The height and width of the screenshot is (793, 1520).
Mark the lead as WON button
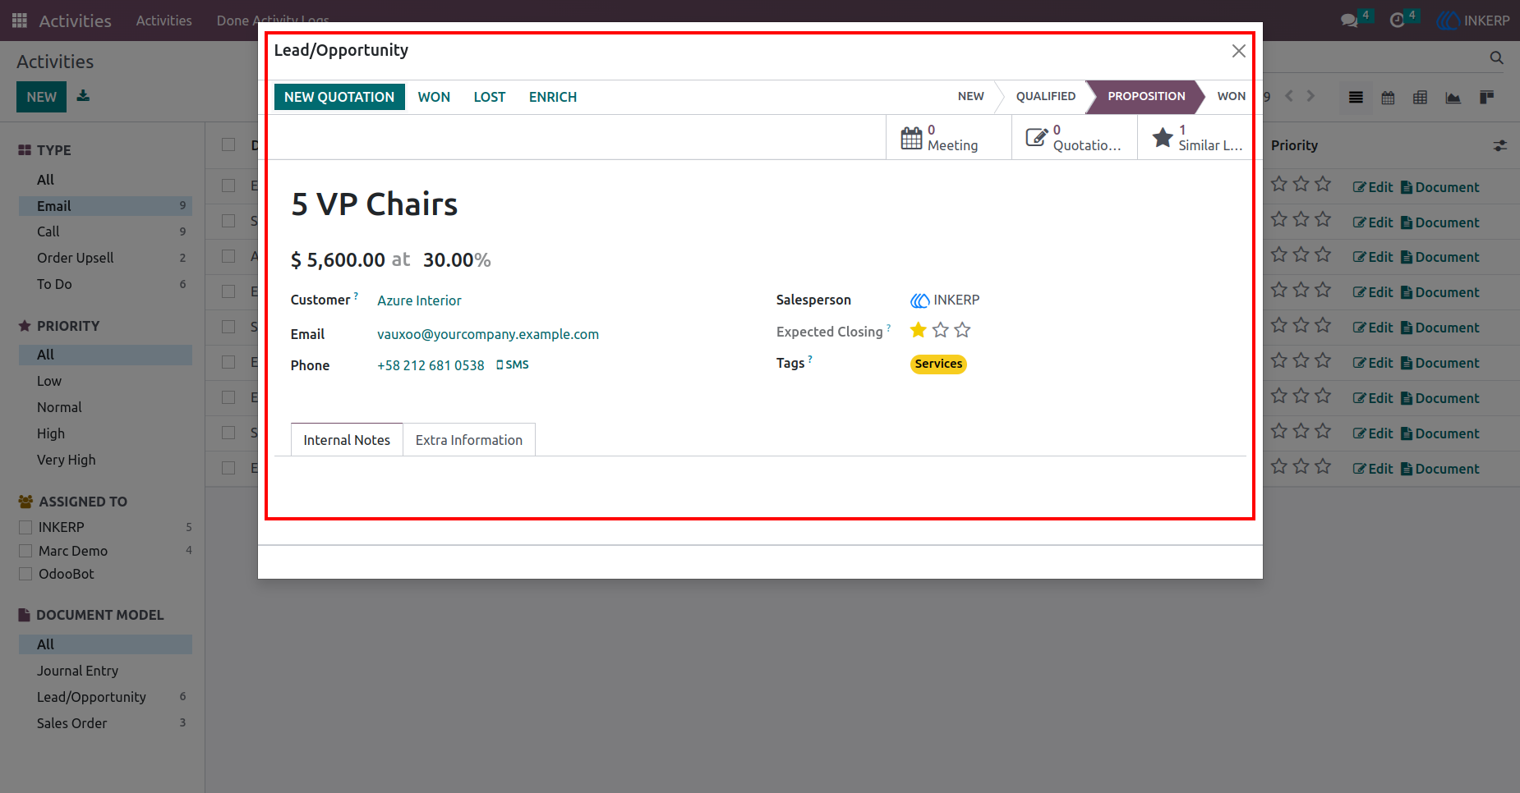coord(434,97)
